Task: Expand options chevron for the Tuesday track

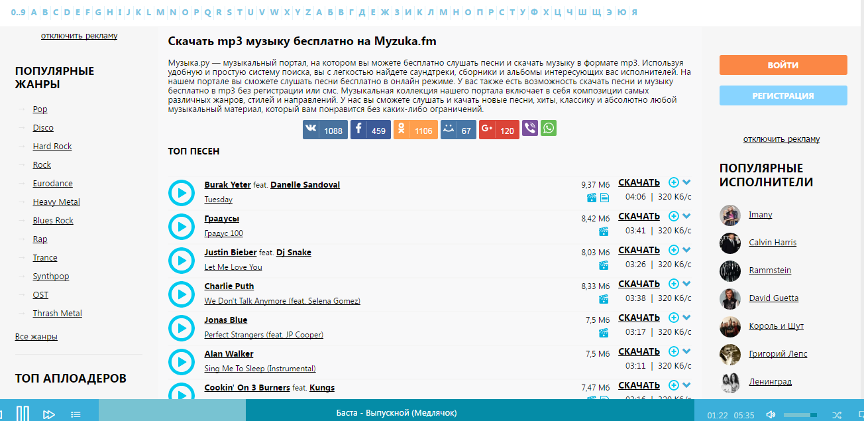Action: [x=686, y=182]
